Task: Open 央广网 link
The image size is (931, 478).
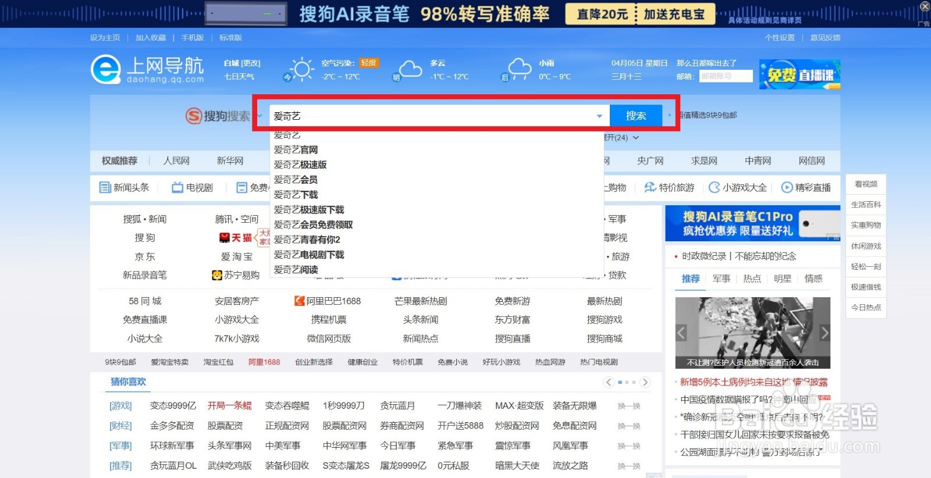Action: 650,160
